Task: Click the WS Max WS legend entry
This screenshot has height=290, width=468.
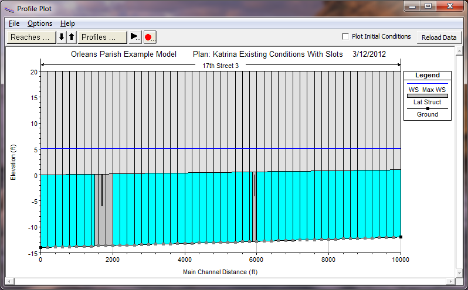Action: 427,90
